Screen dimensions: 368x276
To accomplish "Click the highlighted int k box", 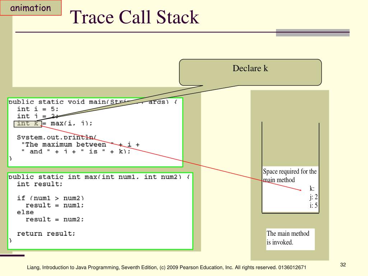I will point(28,124).
